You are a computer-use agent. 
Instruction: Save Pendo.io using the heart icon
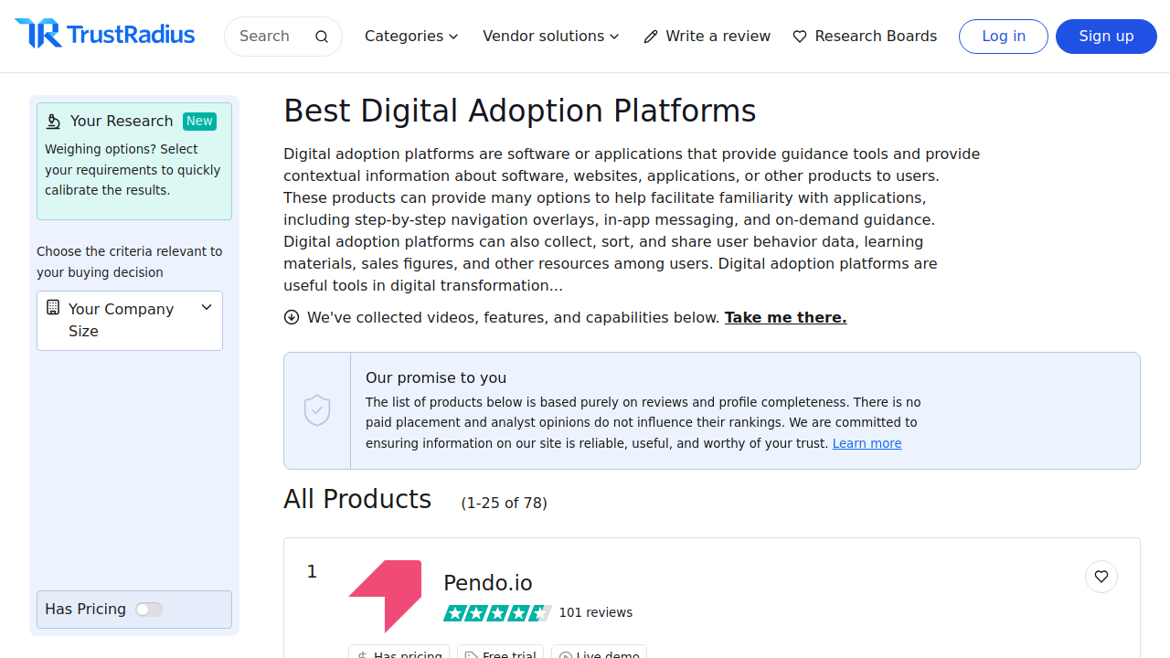(1101, 577)
